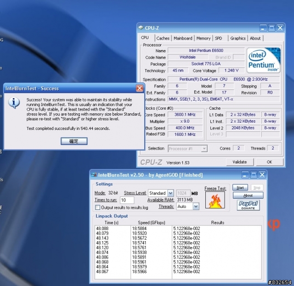Viewport: 294px width, 286px height.
Task: Click the Technology value 45 nm
Action: [x=178, y=71]
